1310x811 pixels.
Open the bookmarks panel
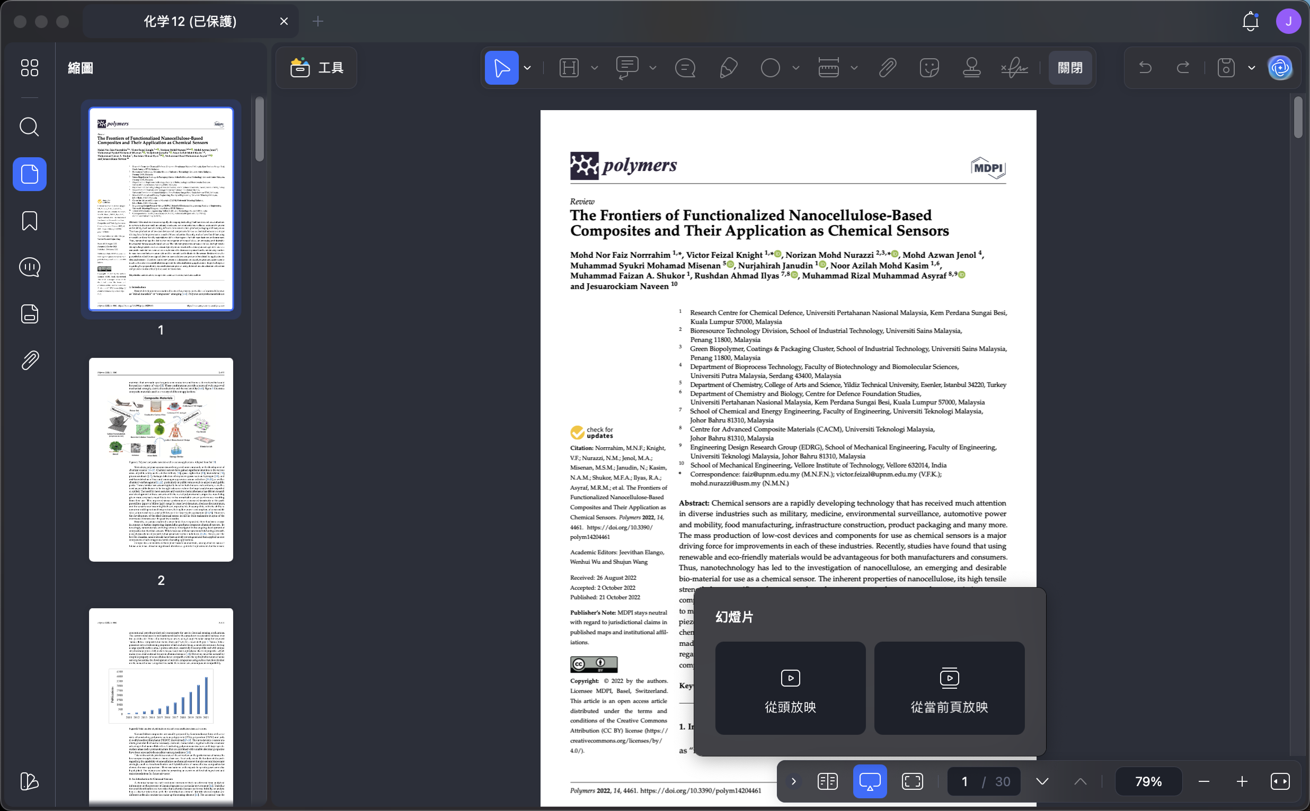coord(29,220)
